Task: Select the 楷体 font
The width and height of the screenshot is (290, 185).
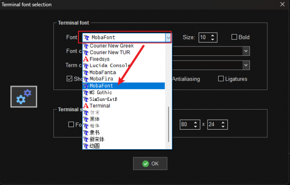Action: tap(124, 126)
